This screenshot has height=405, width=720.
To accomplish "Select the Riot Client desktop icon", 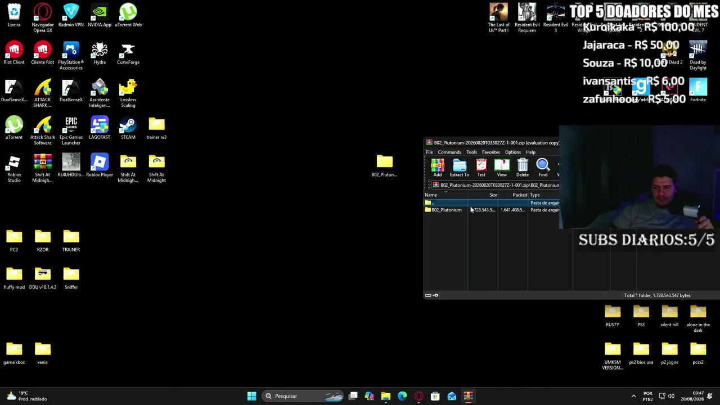I will click(14, 53).
